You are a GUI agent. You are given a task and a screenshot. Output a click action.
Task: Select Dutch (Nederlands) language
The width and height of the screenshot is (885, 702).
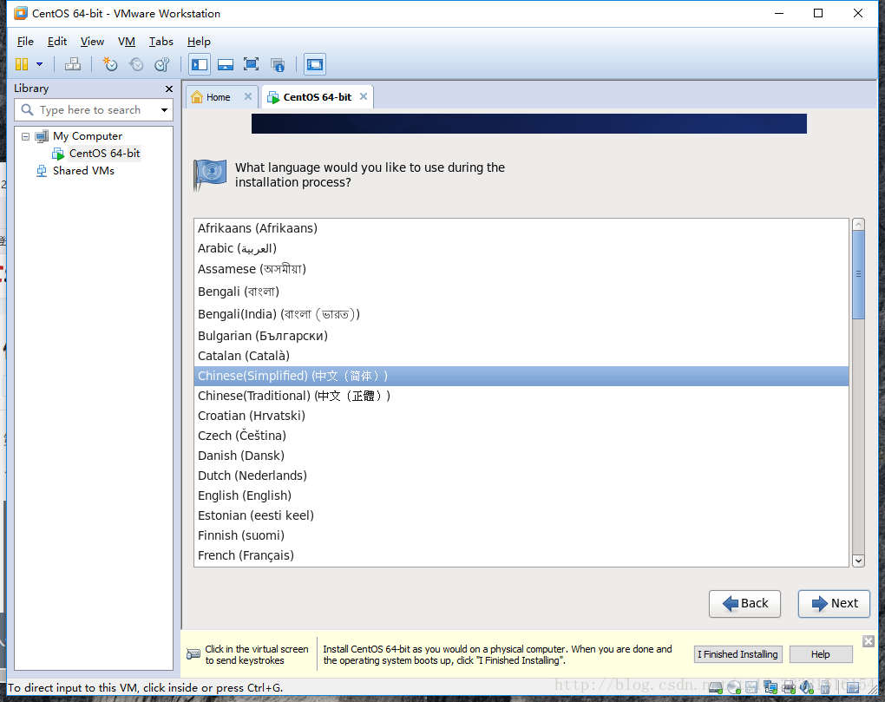pyautogui.click(x=521, y=476)
